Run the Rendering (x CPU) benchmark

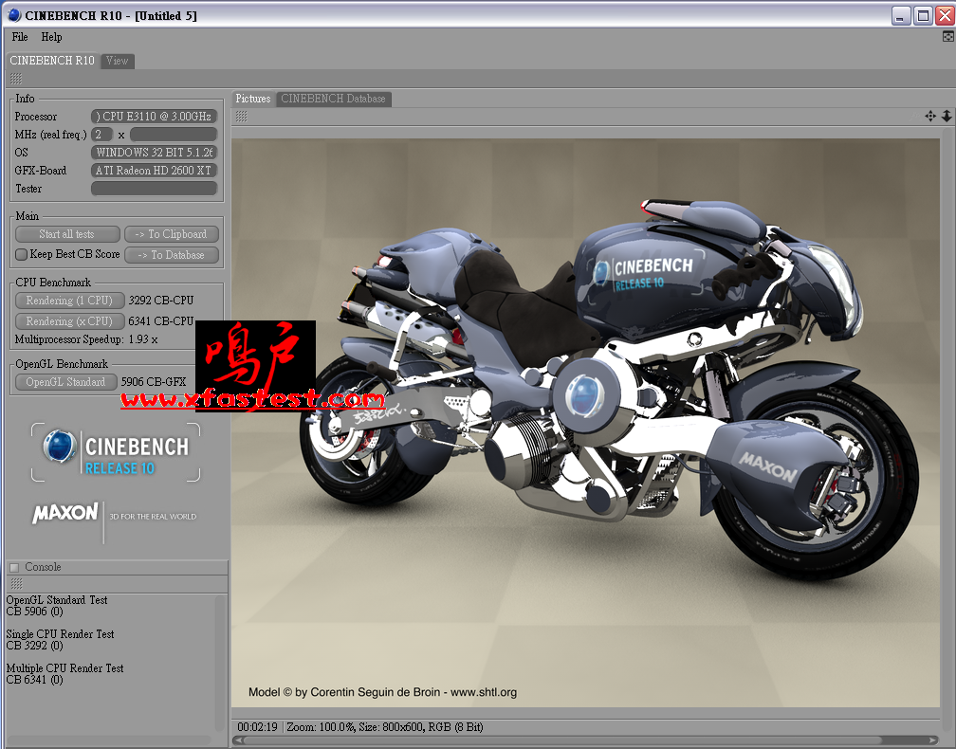tap(69, 321)
